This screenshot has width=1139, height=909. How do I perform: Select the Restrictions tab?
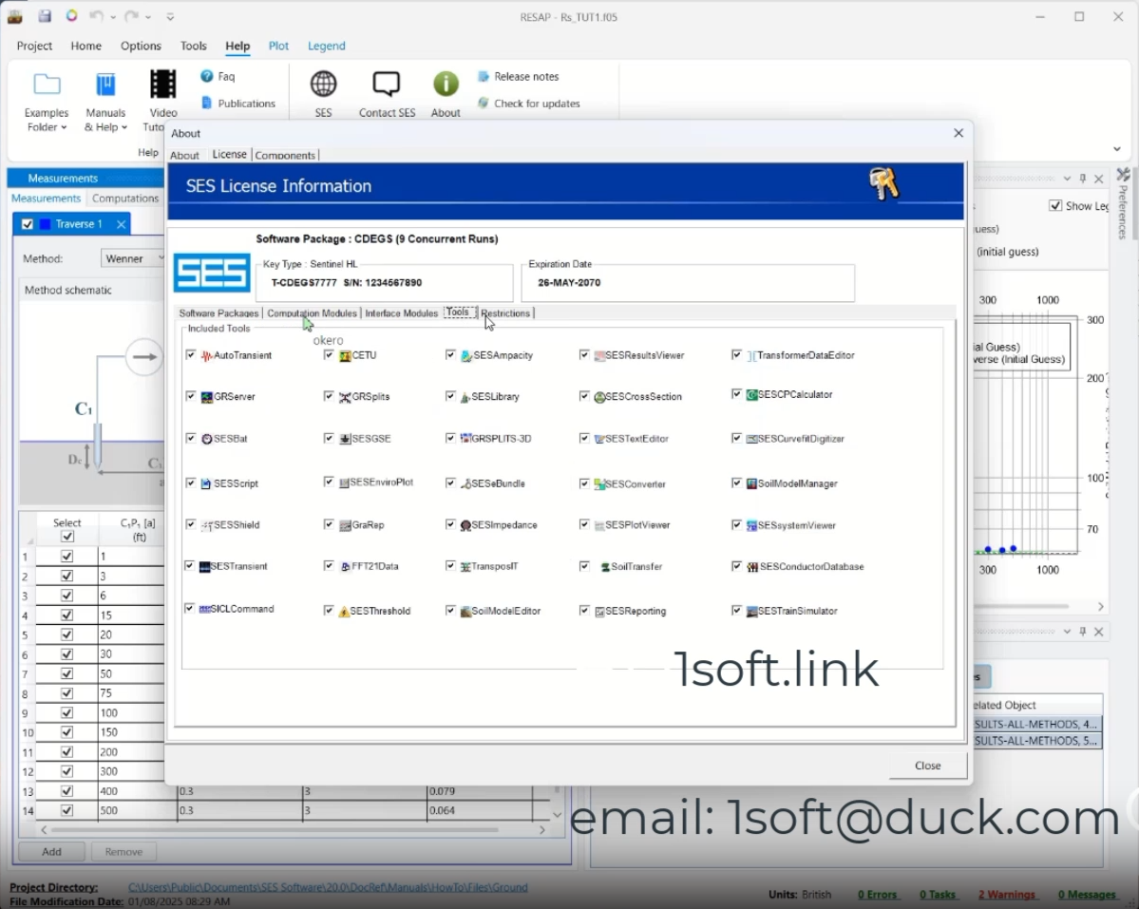pyautogui.click(x=505, y=312)
